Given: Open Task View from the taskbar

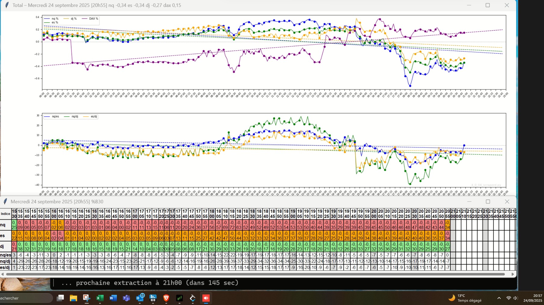Looking at the screenshot, I should 60,298.
